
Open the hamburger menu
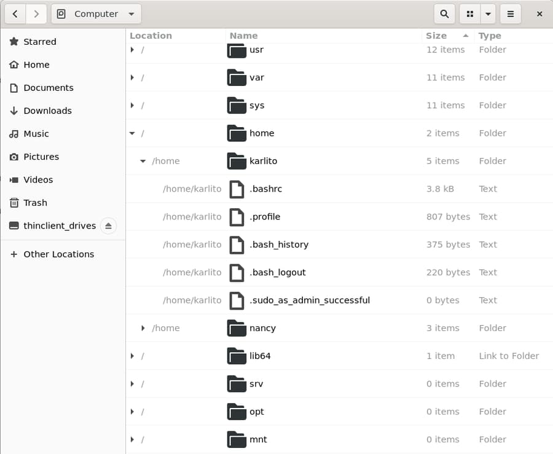tap(511, 14)
